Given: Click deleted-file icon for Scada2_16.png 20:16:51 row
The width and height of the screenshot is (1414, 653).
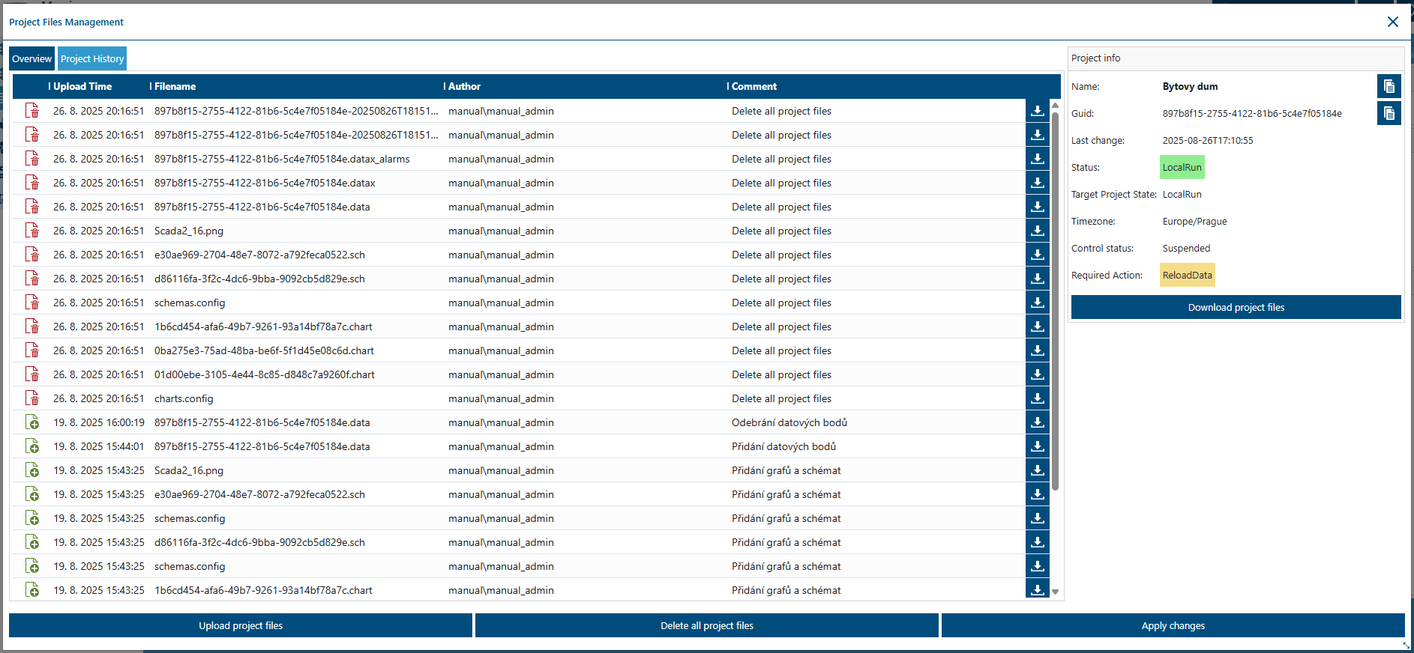Looking at the screenshot, I should pyautogui.click(x=32, y=231).
